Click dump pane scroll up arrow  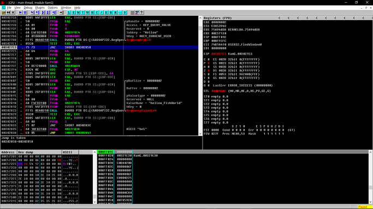[94, 152]
